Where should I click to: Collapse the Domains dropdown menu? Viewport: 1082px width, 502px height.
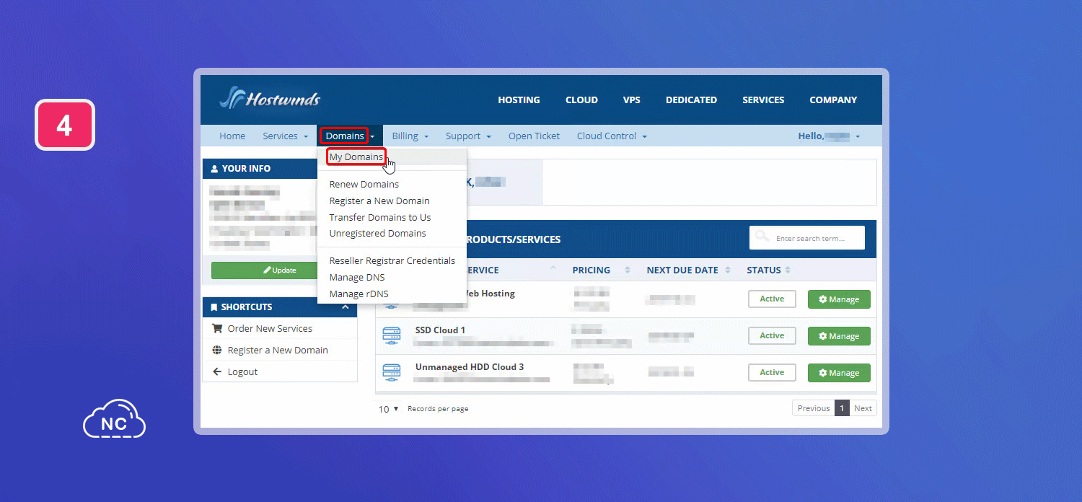tap(350, 136)
